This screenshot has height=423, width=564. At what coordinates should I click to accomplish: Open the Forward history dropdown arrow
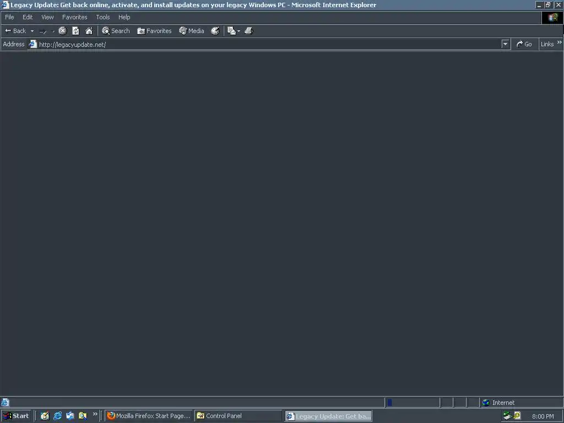pyautogui.click(x=53, y=31)
